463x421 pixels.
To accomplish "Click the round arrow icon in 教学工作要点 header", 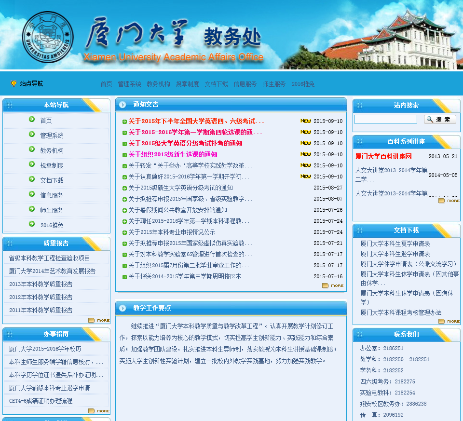I will coord(123,308).
